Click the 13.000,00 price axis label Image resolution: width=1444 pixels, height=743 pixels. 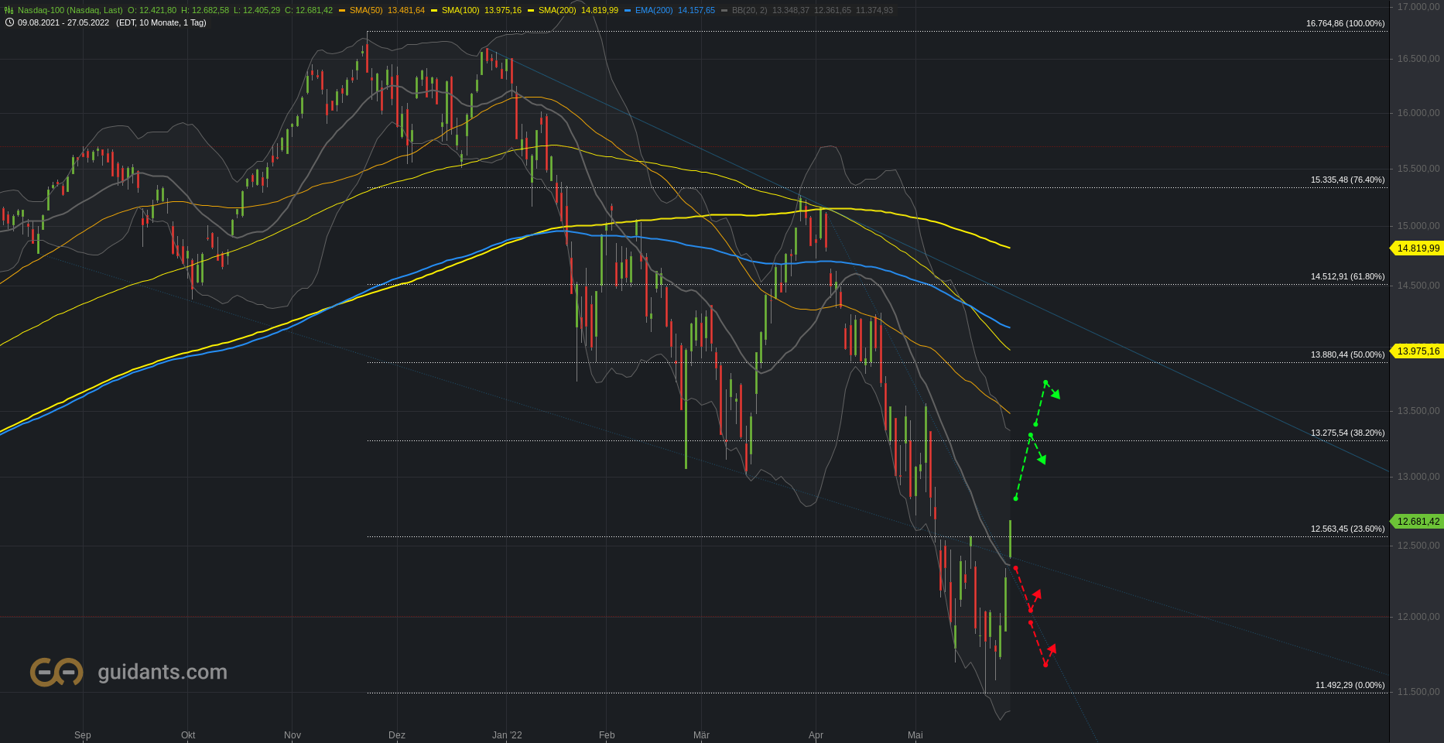click(1418, 477)
